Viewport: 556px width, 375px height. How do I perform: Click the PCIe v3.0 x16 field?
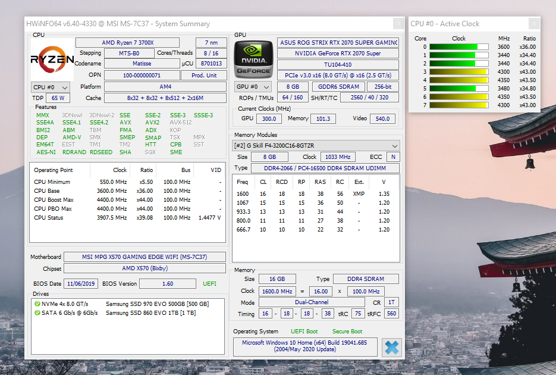338,75
